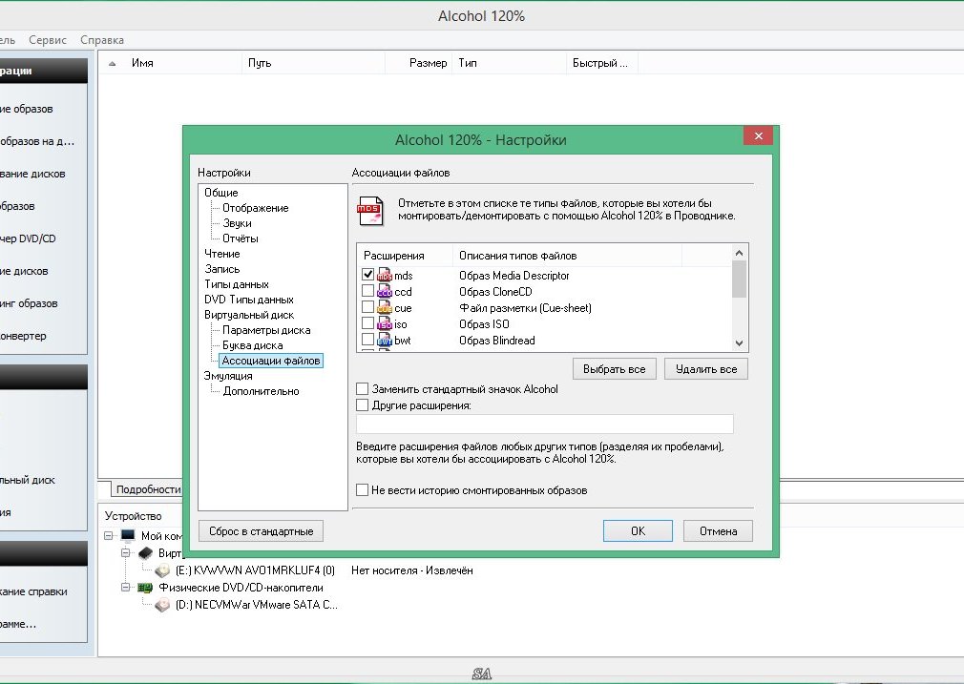964x684 pixels.
Task: Check 'Не вести историю смонтированных образов'
Action: click(362, 489)
